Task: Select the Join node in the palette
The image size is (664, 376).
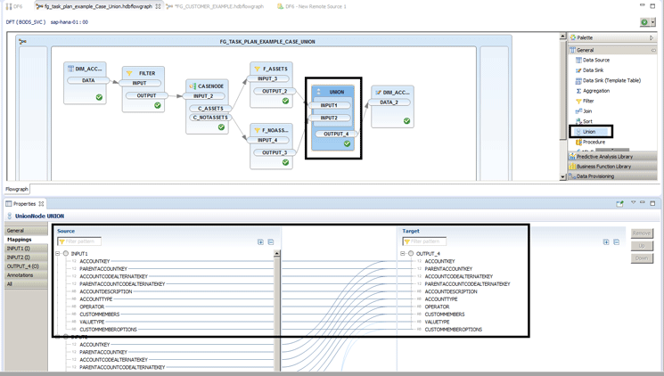Action: point(587,111)
